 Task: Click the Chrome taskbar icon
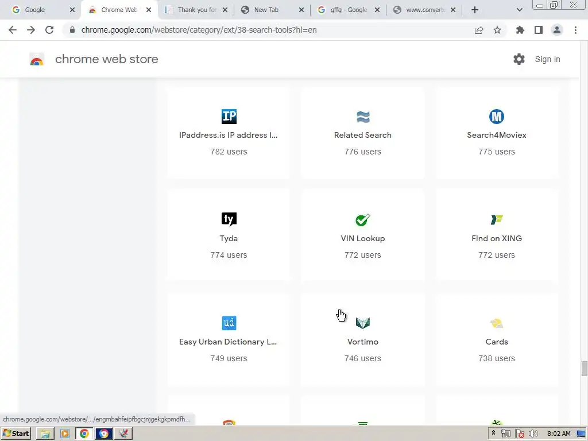pos(84,434)
